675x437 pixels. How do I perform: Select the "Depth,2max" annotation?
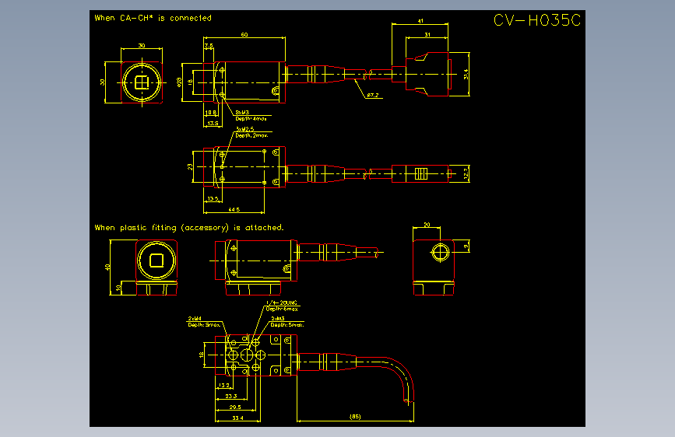click(x=251, y=135)
